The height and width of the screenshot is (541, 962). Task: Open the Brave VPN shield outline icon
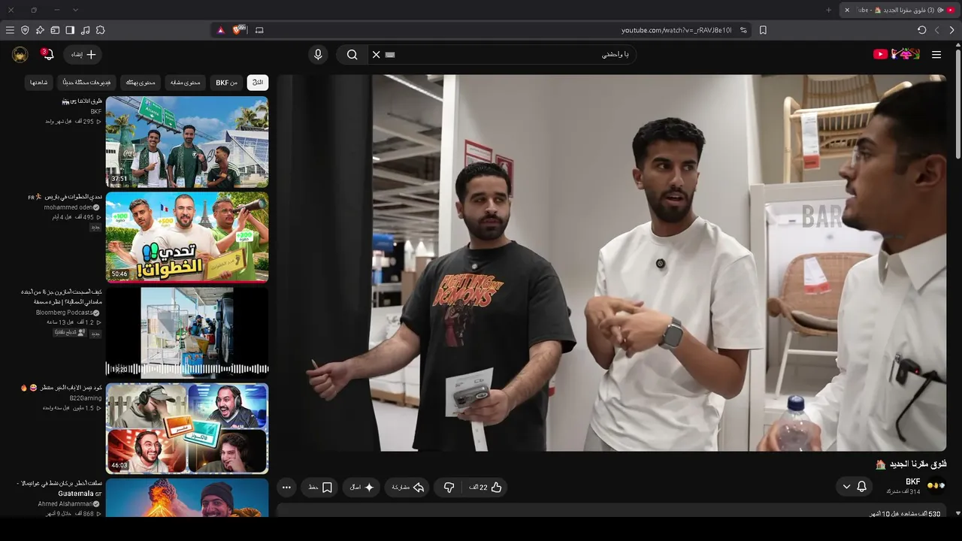25,30
